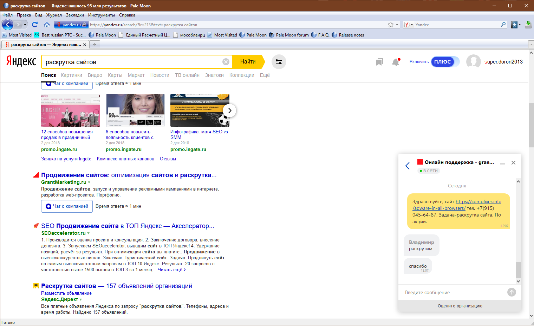Open compfixer.info link in chat message
This screenshot has height=326, width=534.
pyautogui.click(x=457, y=205)
